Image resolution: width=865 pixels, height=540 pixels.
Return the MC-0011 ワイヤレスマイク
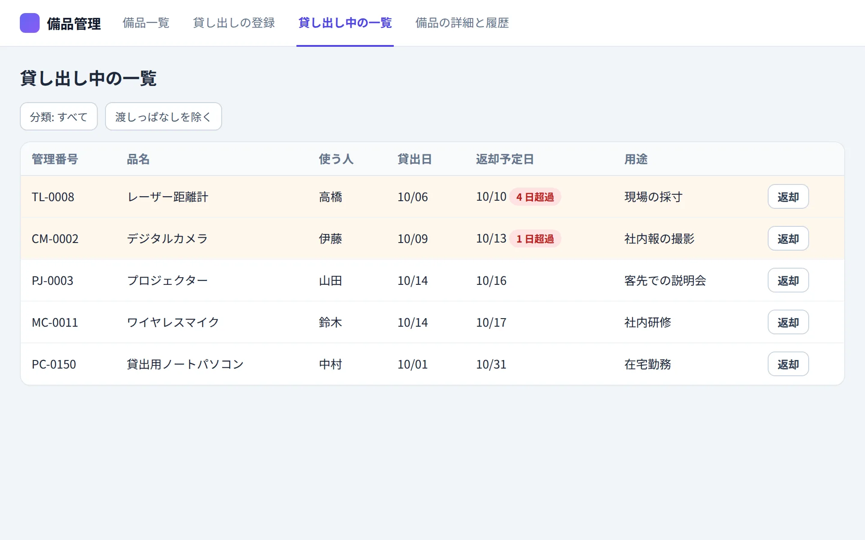tap(788, 322)
